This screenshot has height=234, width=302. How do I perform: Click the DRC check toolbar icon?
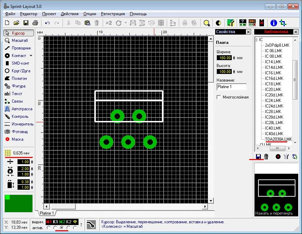tap(252, 23)
